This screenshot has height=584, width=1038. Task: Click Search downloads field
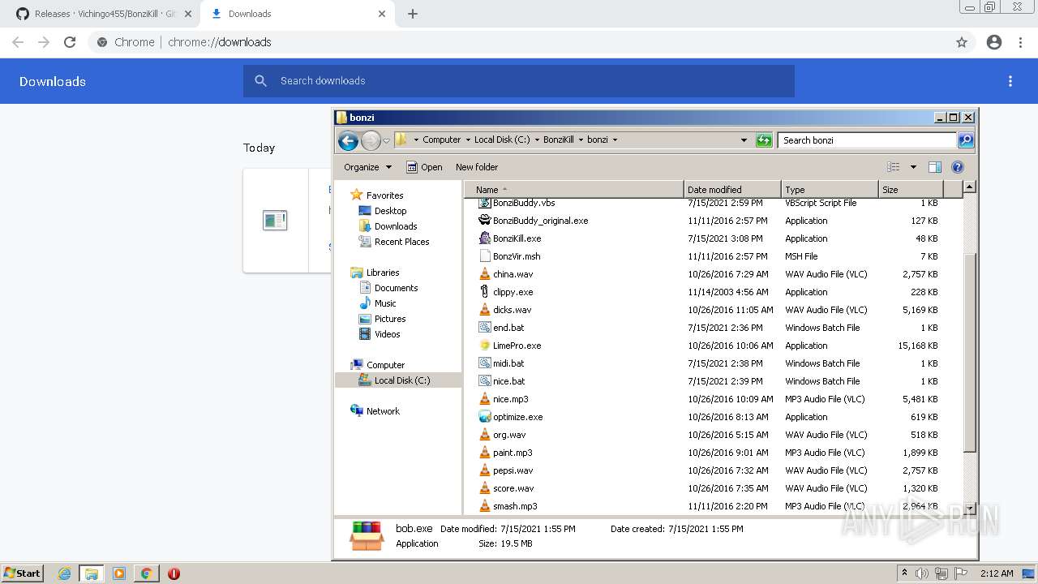point(519,81)
